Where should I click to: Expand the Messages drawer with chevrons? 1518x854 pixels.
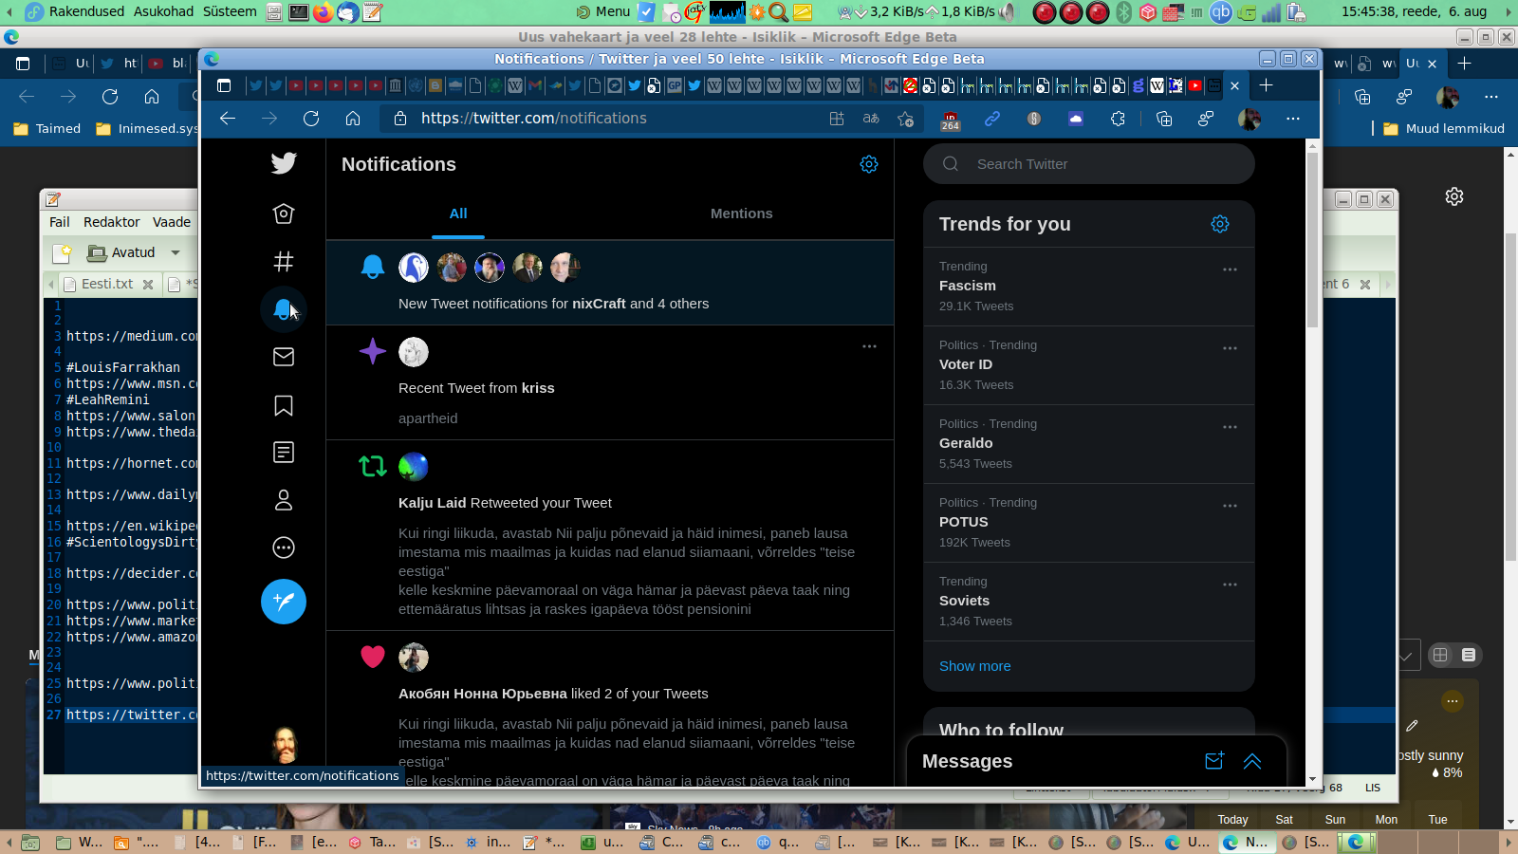(x=1252, y=761)
